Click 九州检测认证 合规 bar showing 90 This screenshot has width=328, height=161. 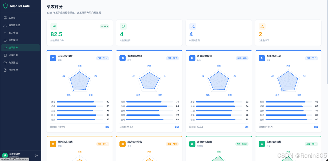click(x=289, y=120)
